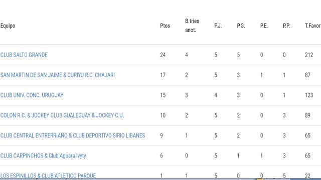Open Club Carpinchos & Club Aguara Ivyty link
Viewport: 321px width, 180px height.
coord(43,155)
